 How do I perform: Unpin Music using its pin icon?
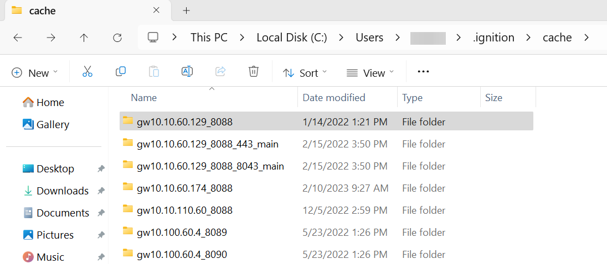click(101, 257)
